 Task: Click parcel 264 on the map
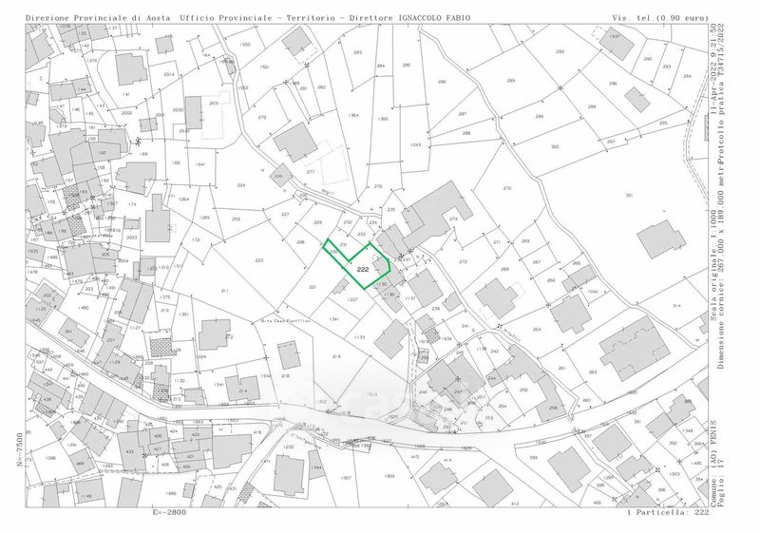click(536, 330)
